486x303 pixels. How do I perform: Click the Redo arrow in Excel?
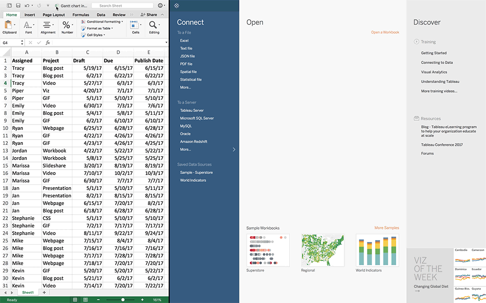pyautogui.click(x=39, y=5)
